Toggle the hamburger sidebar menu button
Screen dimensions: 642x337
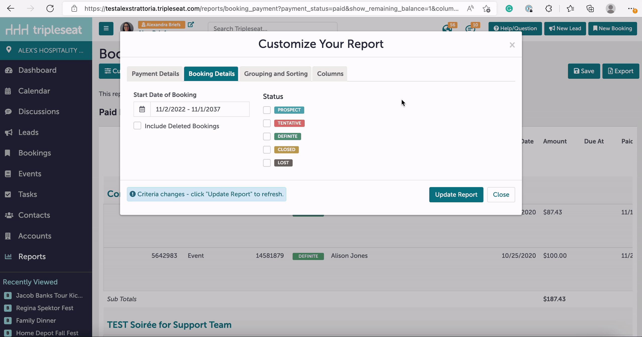106,28
